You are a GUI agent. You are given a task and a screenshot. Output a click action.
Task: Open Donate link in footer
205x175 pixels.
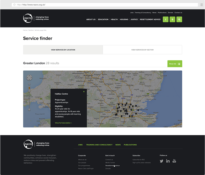108,169
